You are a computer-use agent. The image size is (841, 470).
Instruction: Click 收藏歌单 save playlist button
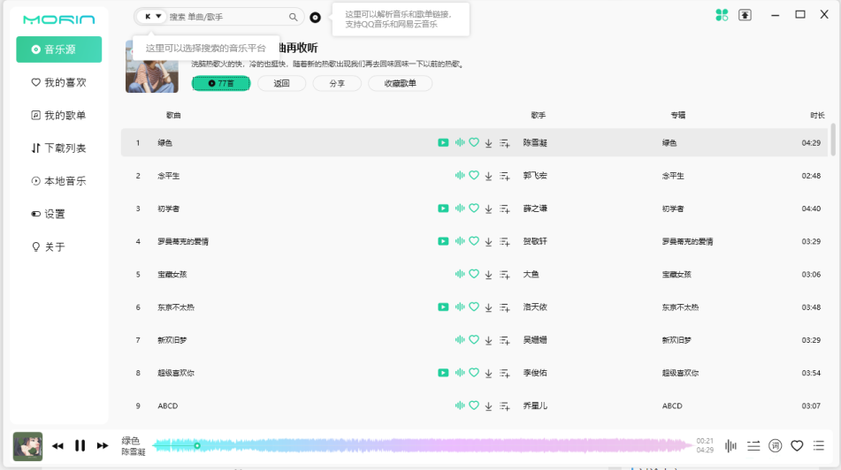[x=400, y=84]
